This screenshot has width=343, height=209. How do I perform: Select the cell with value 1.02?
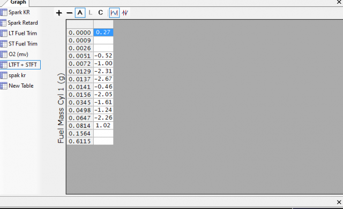(103, 126)
